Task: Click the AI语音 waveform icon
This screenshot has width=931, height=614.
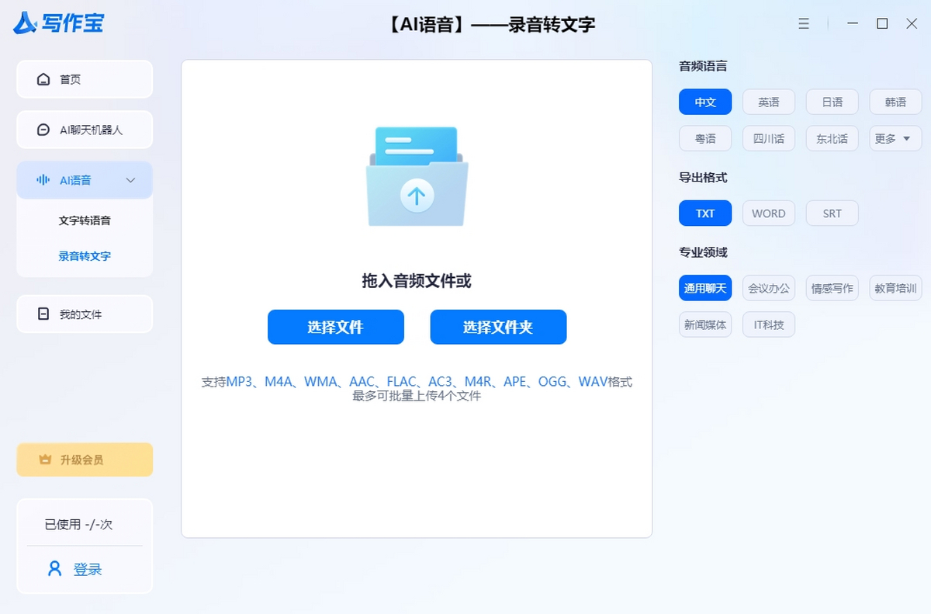Action: 43,180
